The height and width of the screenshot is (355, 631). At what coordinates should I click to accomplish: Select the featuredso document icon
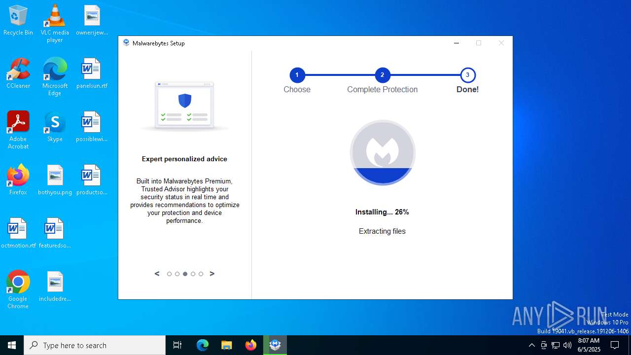click(55, 233)
